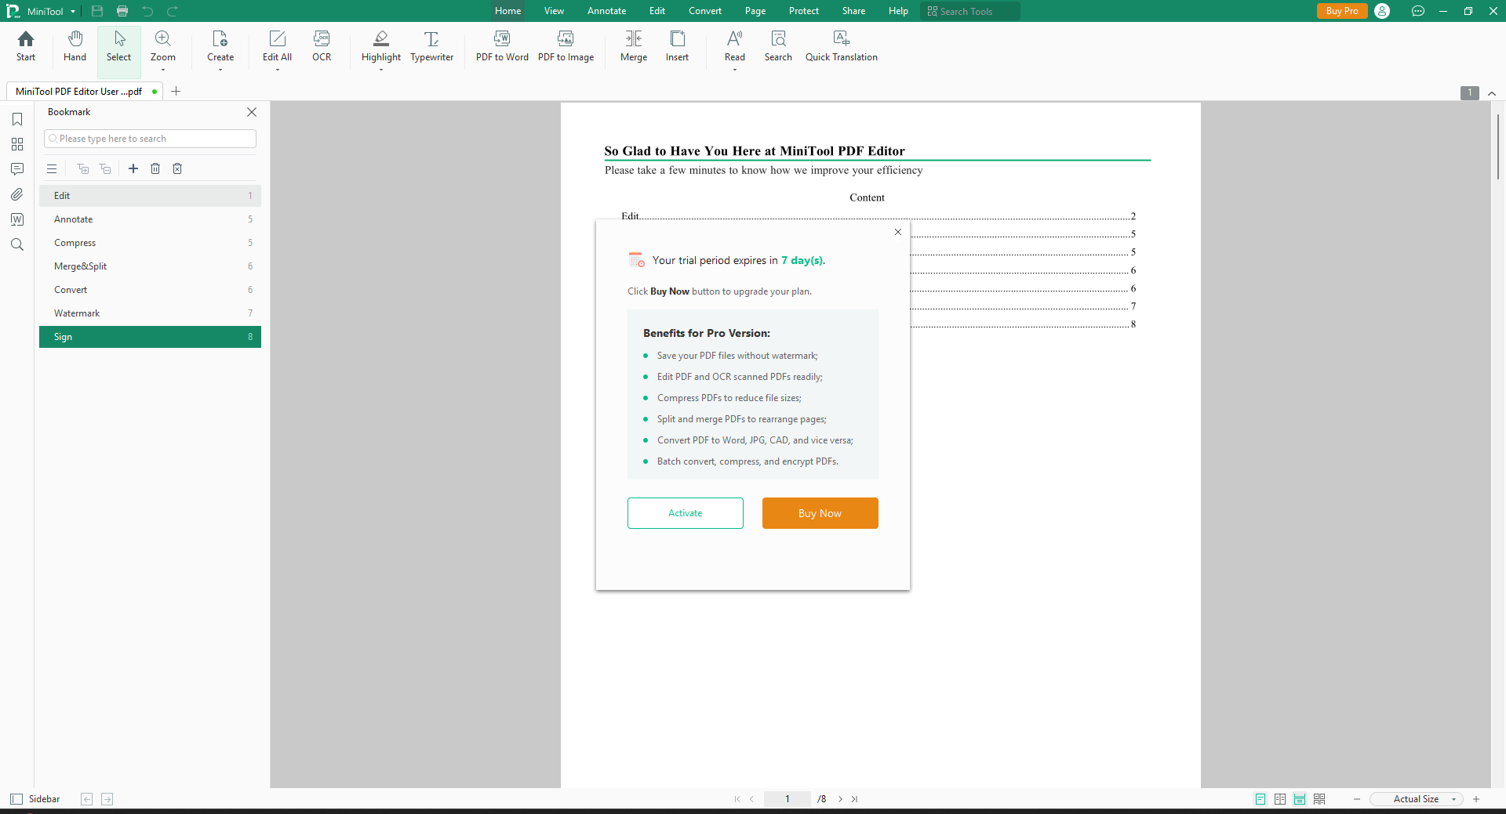Convert with PDF to Image
Viewport: 1506px width, 814px height.
tap(566, 47)
